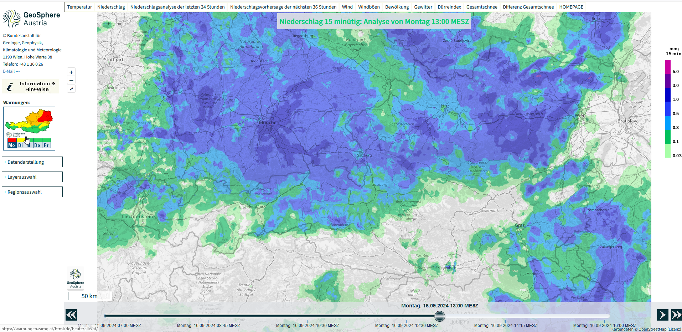This screenshot has height=332, width=682.
Task: Click the E-Mail contact link
Action: point(11,71)
